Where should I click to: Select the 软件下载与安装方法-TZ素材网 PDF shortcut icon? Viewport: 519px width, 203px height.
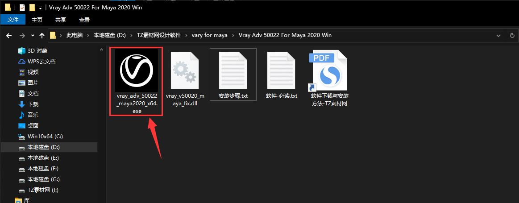click(x=328, y=70)
